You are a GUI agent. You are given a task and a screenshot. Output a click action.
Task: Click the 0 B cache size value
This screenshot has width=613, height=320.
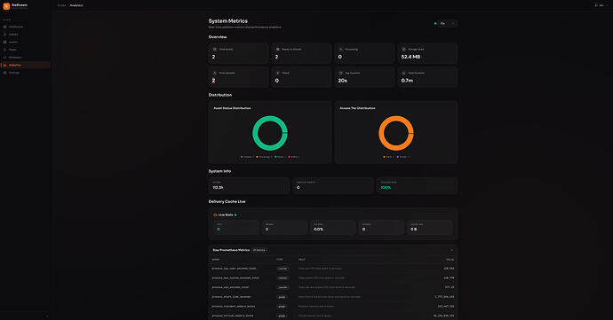pyautogui.click(x=413, y=230)
